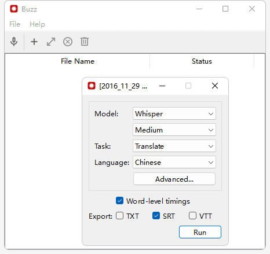The width and height of the screenshot is (270, 254).
Task: Uncheck the SRT export option
Action: click(x=156, y=216)
